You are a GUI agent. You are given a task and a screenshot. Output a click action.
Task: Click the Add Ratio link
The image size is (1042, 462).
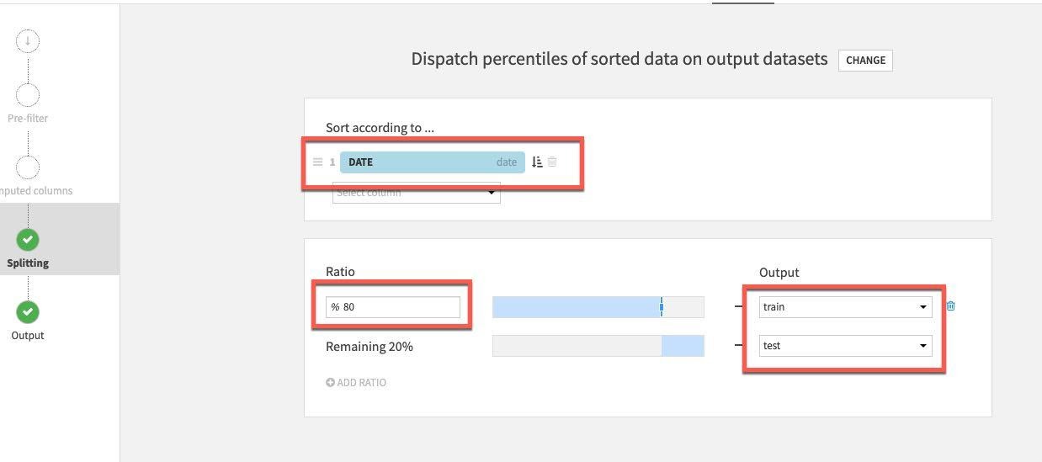[x=356, y=383]
